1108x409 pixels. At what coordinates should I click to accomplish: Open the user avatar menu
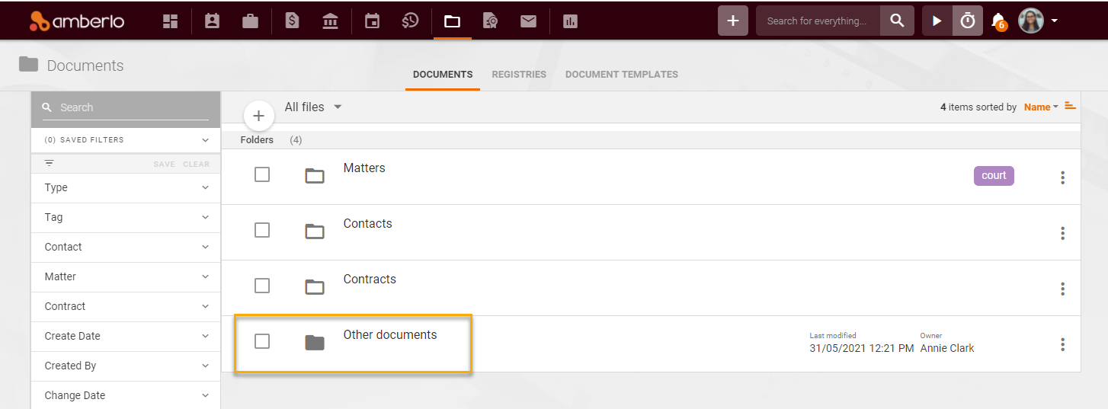pyautogui.click(x=1038, y=21)
